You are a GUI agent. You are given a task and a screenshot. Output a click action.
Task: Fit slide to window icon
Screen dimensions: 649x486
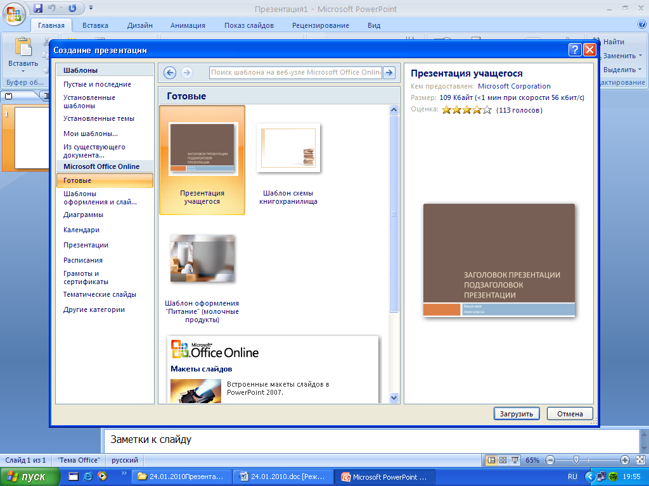[640, 460]
